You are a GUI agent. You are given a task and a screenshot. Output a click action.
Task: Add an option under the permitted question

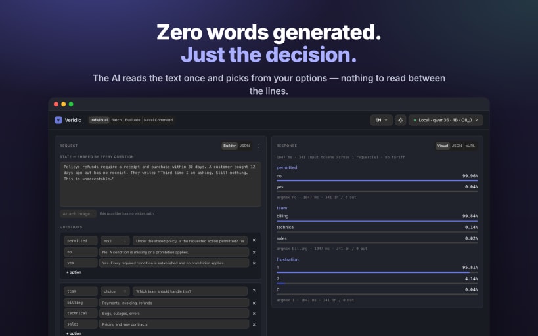[74, 272]
